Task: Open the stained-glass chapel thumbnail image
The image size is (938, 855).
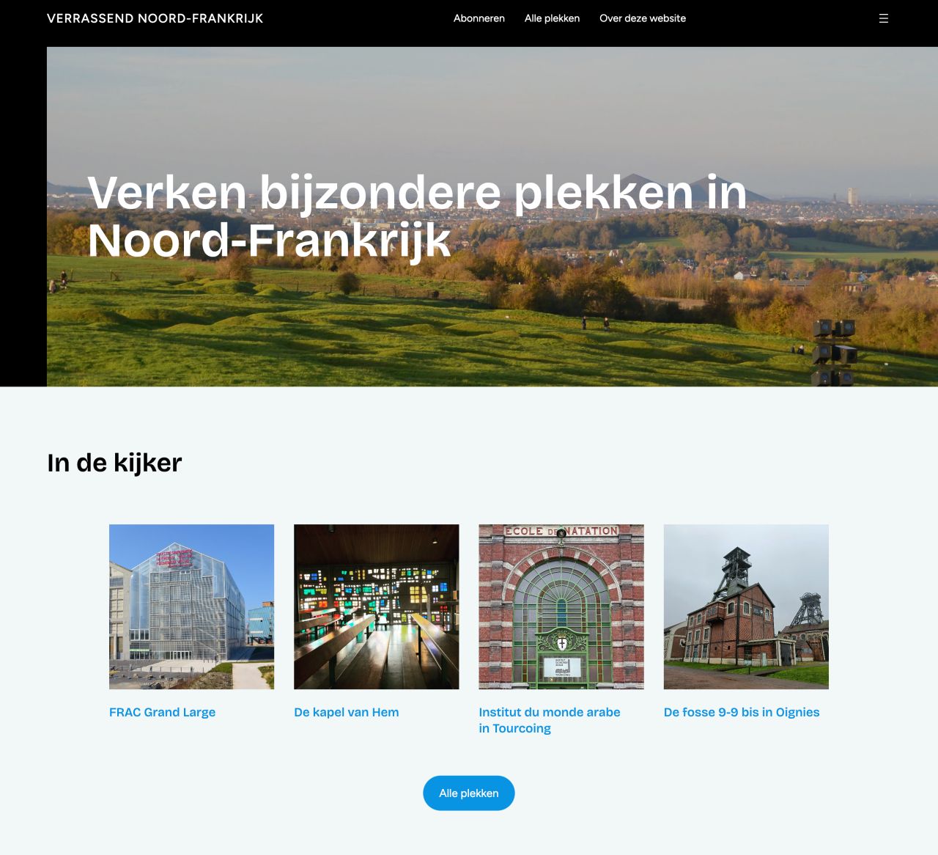Action: (376, 606)
